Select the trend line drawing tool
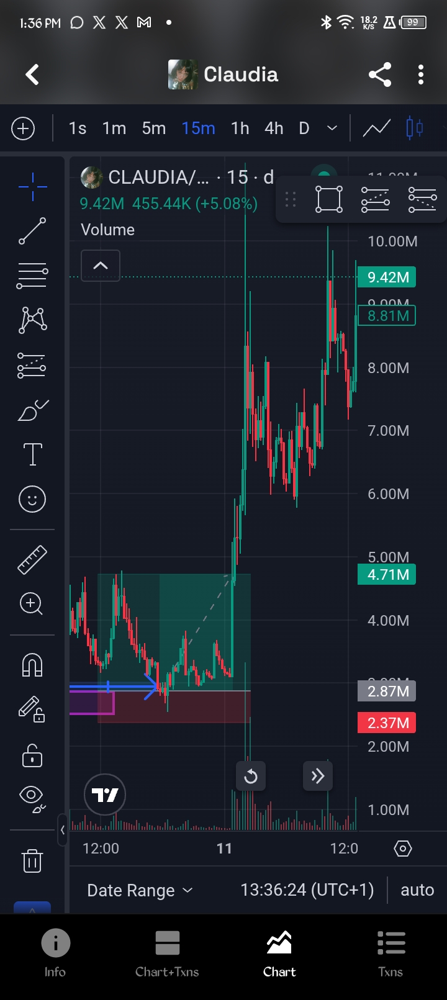 [x=32, y=231]
